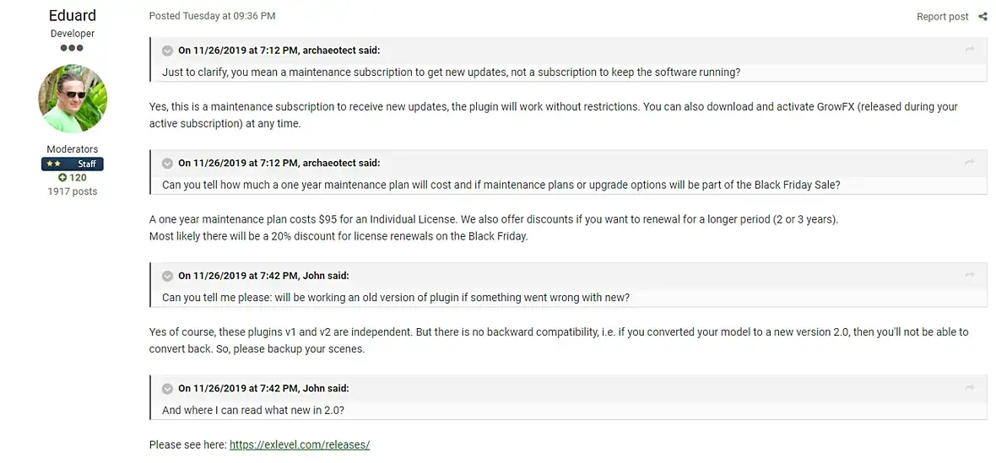Collapse John's quote about old plugin version
The height and width of the screenshot is (463, 996).
tap(167, 276)
